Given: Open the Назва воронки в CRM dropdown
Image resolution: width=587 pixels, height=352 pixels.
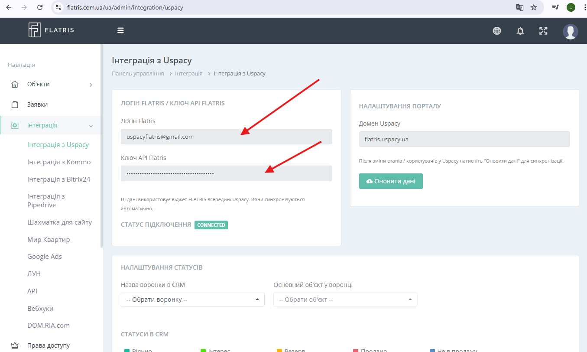Looking at the screenshot, I should pos(193,300).
